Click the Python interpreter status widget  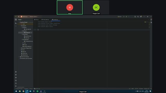point(147,89)
